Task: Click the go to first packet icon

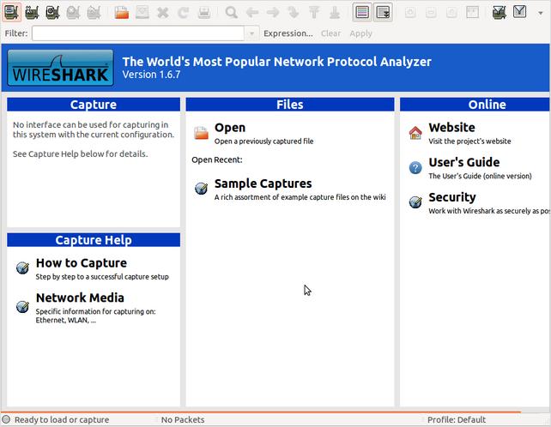Action: 314,12
